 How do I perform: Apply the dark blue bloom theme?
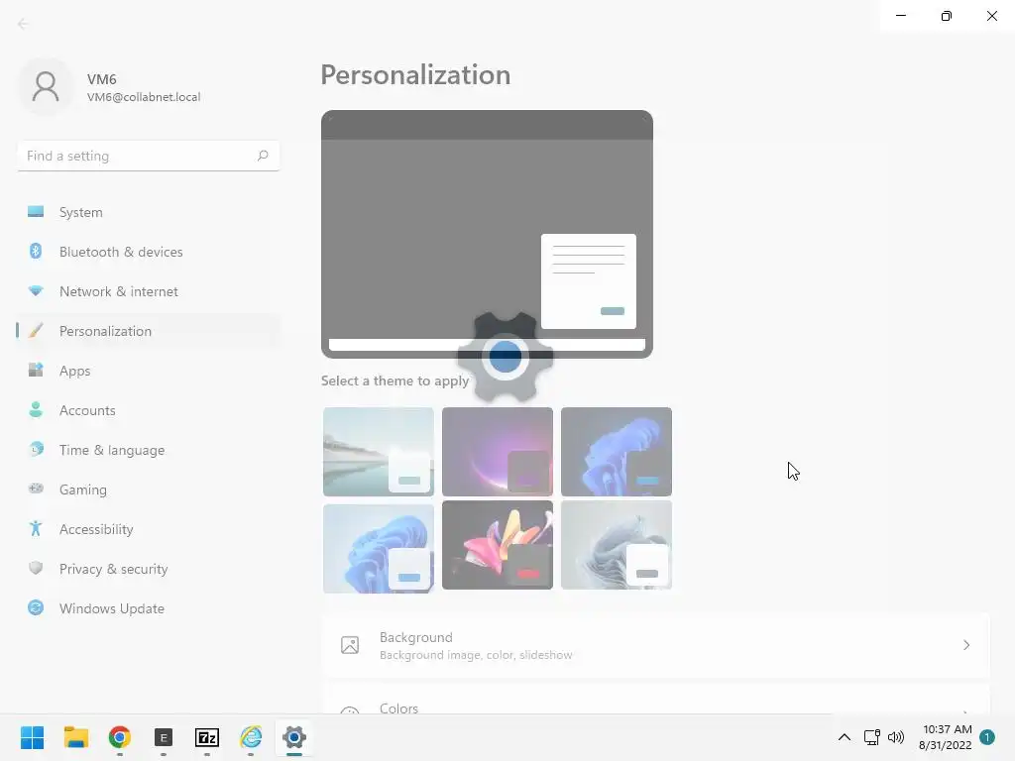(617, 452)
